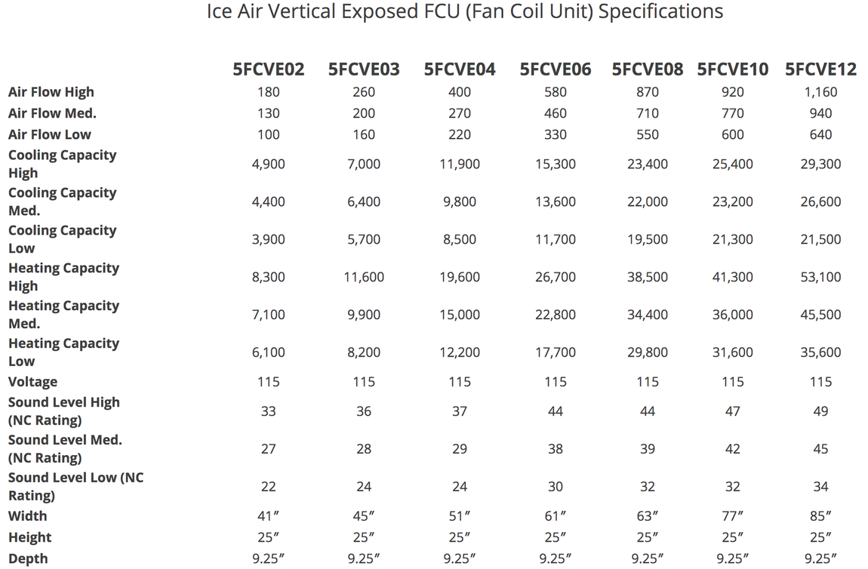Select the 5FCVE06 model heading

(x=556, y=69)
